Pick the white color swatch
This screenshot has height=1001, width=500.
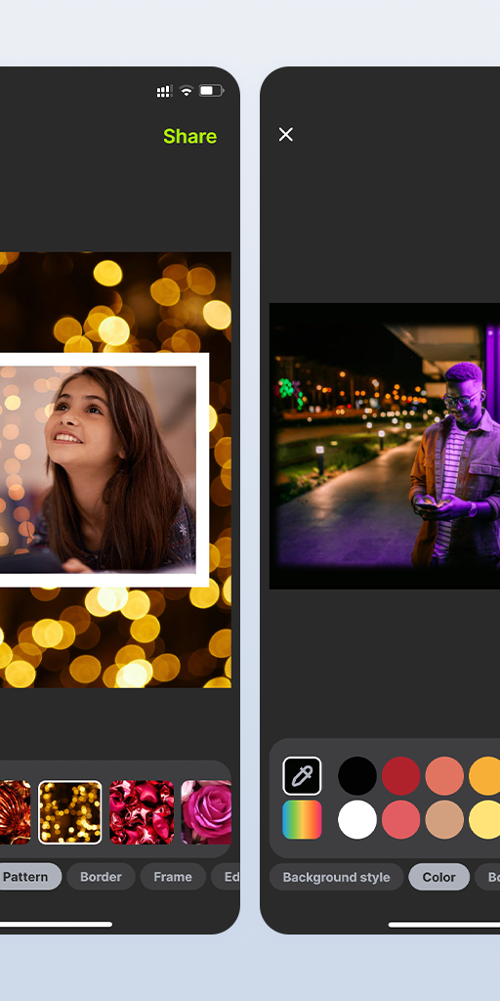pos(357,820)
